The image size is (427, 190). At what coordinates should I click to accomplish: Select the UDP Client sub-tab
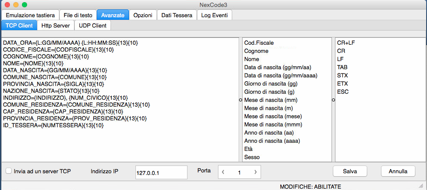coord(93,26)
